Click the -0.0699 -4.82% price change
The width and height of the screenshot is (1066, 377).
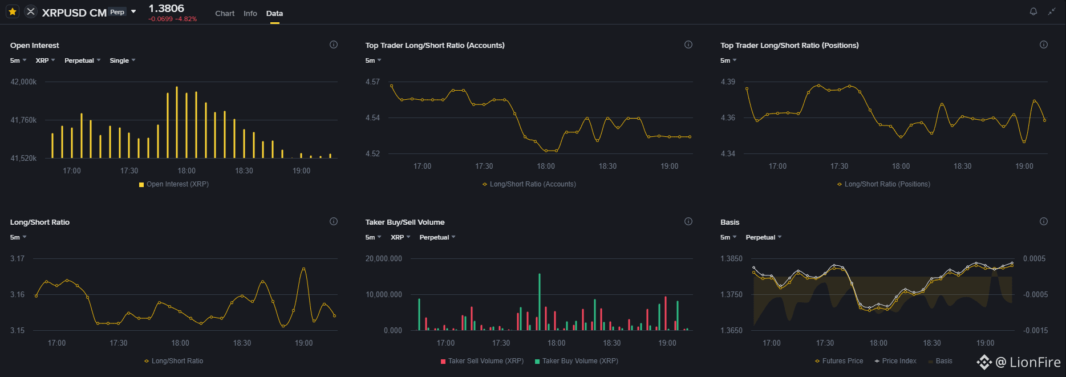172,19
